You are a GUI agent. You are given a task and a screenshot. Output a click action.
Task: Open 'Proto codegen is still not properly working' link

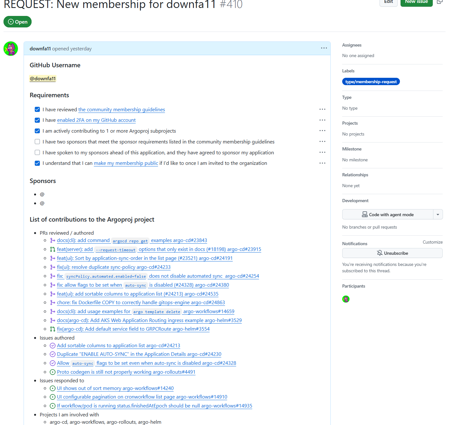point(126,372)
